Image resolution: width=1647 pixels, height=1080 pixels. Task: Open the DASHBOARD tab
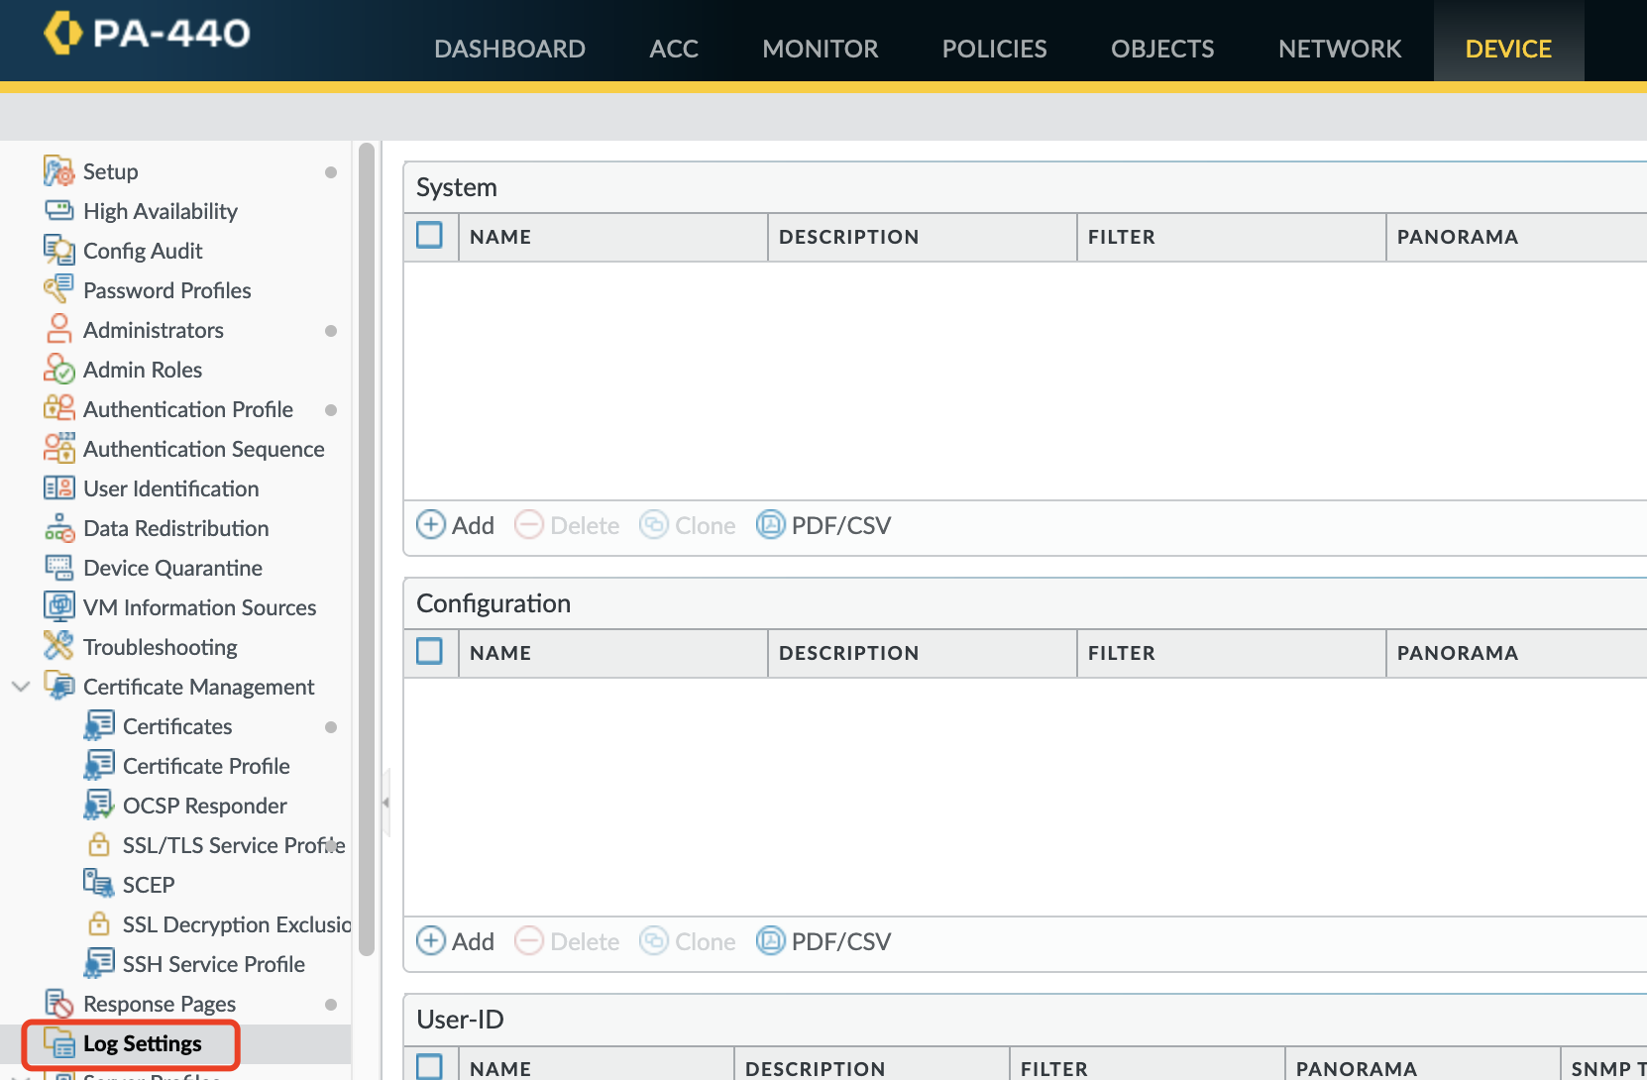coord(509,49)
